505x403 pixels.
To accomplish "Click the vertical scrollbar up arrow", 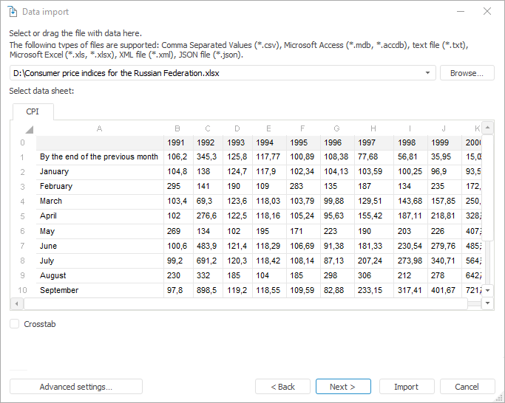I will pos(487,127).
